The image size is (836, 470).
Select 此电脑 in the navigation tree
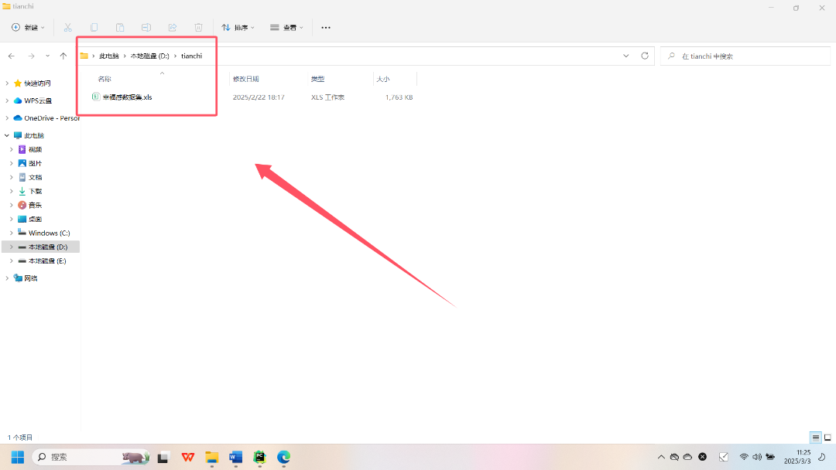33,135
